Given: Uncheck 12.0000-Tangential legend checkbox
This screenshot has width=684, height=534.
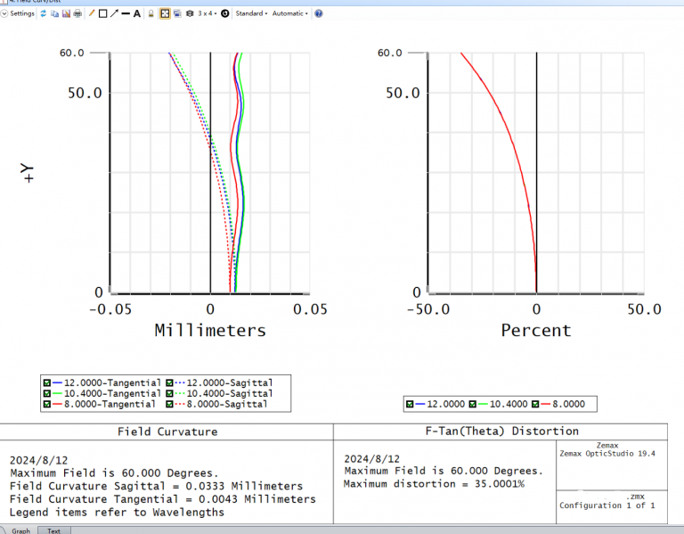Looking at the screenshot, I should coord(47,383).
